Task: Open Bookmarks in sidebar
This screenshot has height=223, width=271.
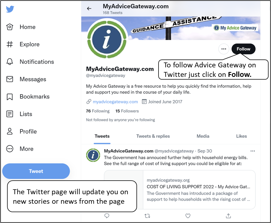Action: tap(28, 96)
